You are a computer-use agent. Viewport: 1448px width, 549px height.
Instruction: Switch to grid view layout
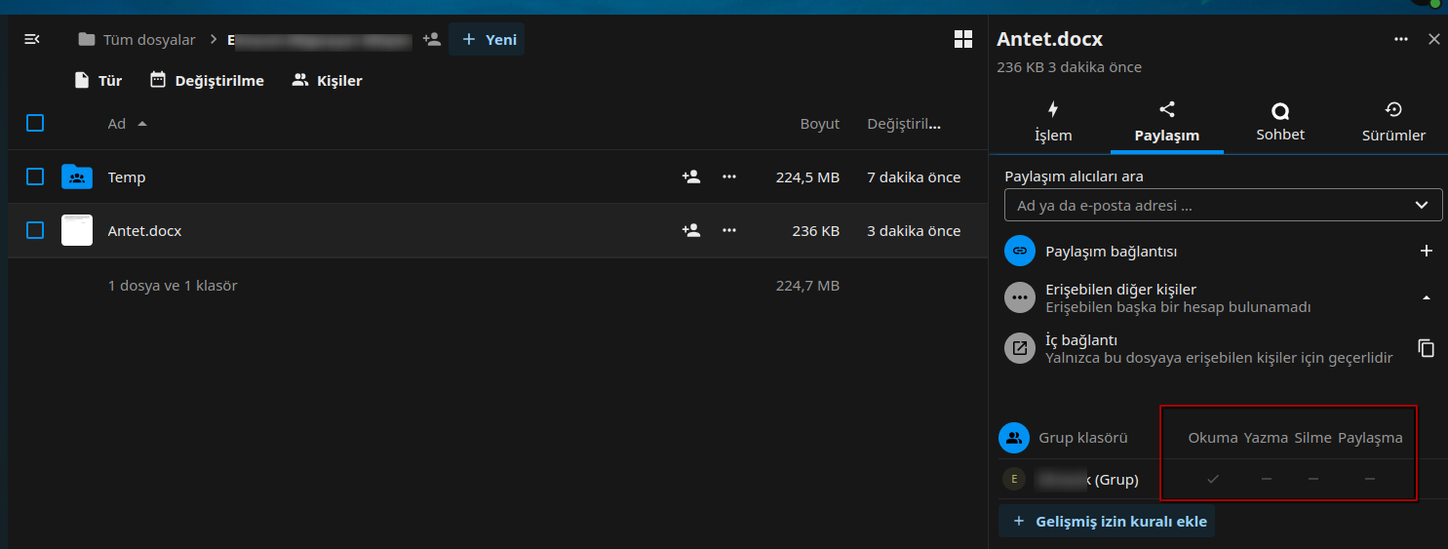click(962, 39)
